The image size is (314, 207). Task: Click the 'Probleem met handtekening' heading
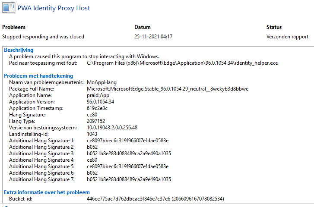38,76
